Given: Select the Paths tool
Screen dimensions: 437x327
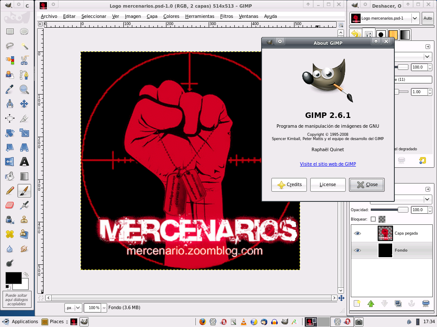Looking at the screenshot, I should tap(24, 75).
